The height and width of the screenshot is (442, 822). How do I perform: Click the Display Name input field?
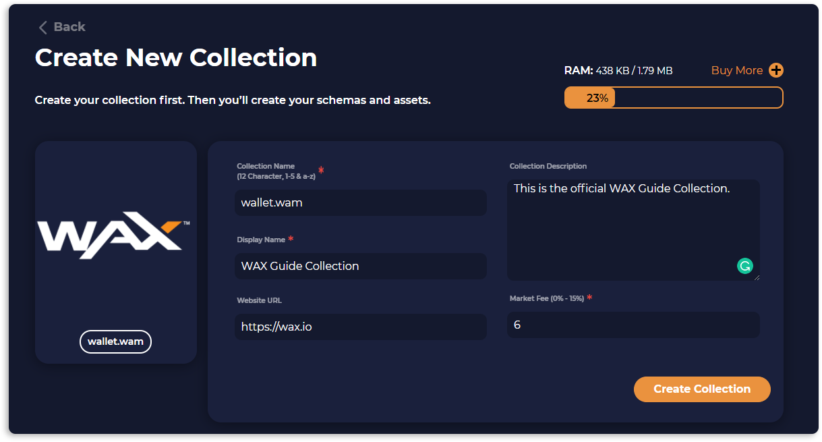pyautogui.click(x=361, y=266)
